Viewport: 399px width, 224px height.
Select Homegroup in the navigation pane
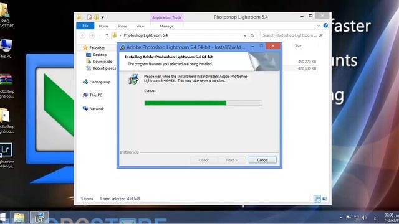pos(100,82)
